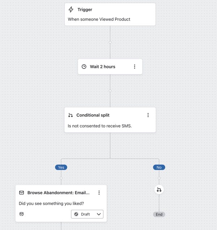Expand the Draft status dropdown
Image resolution: width=217 pixels, height=230 pixels.
click(87, 214)
